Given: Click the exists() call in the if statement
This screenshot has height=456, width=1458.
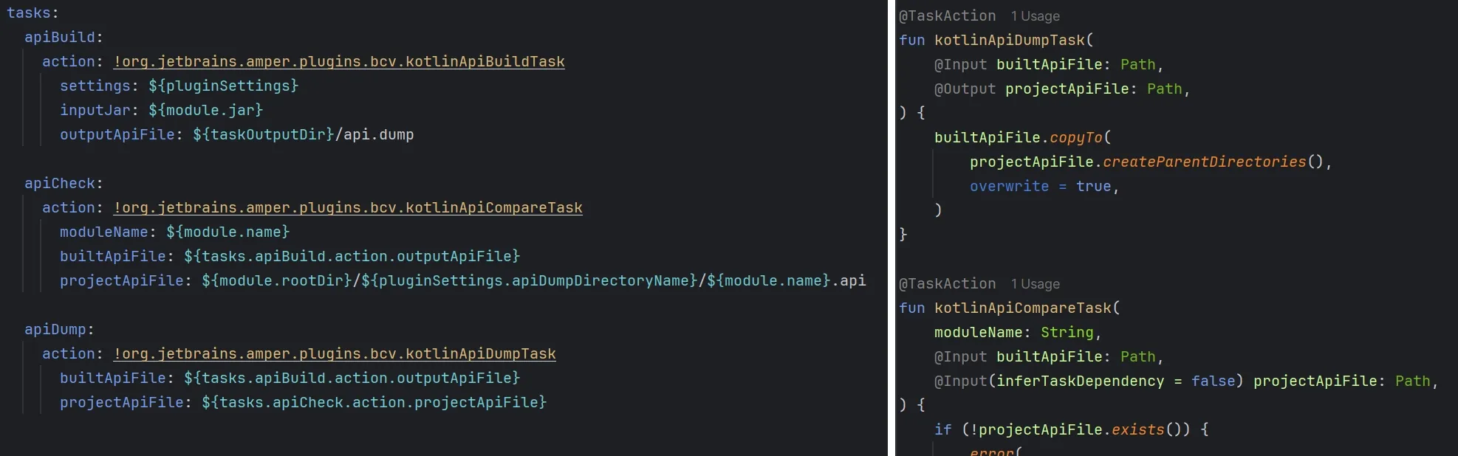Looking at the screenshot, I should pos(1137,430).
